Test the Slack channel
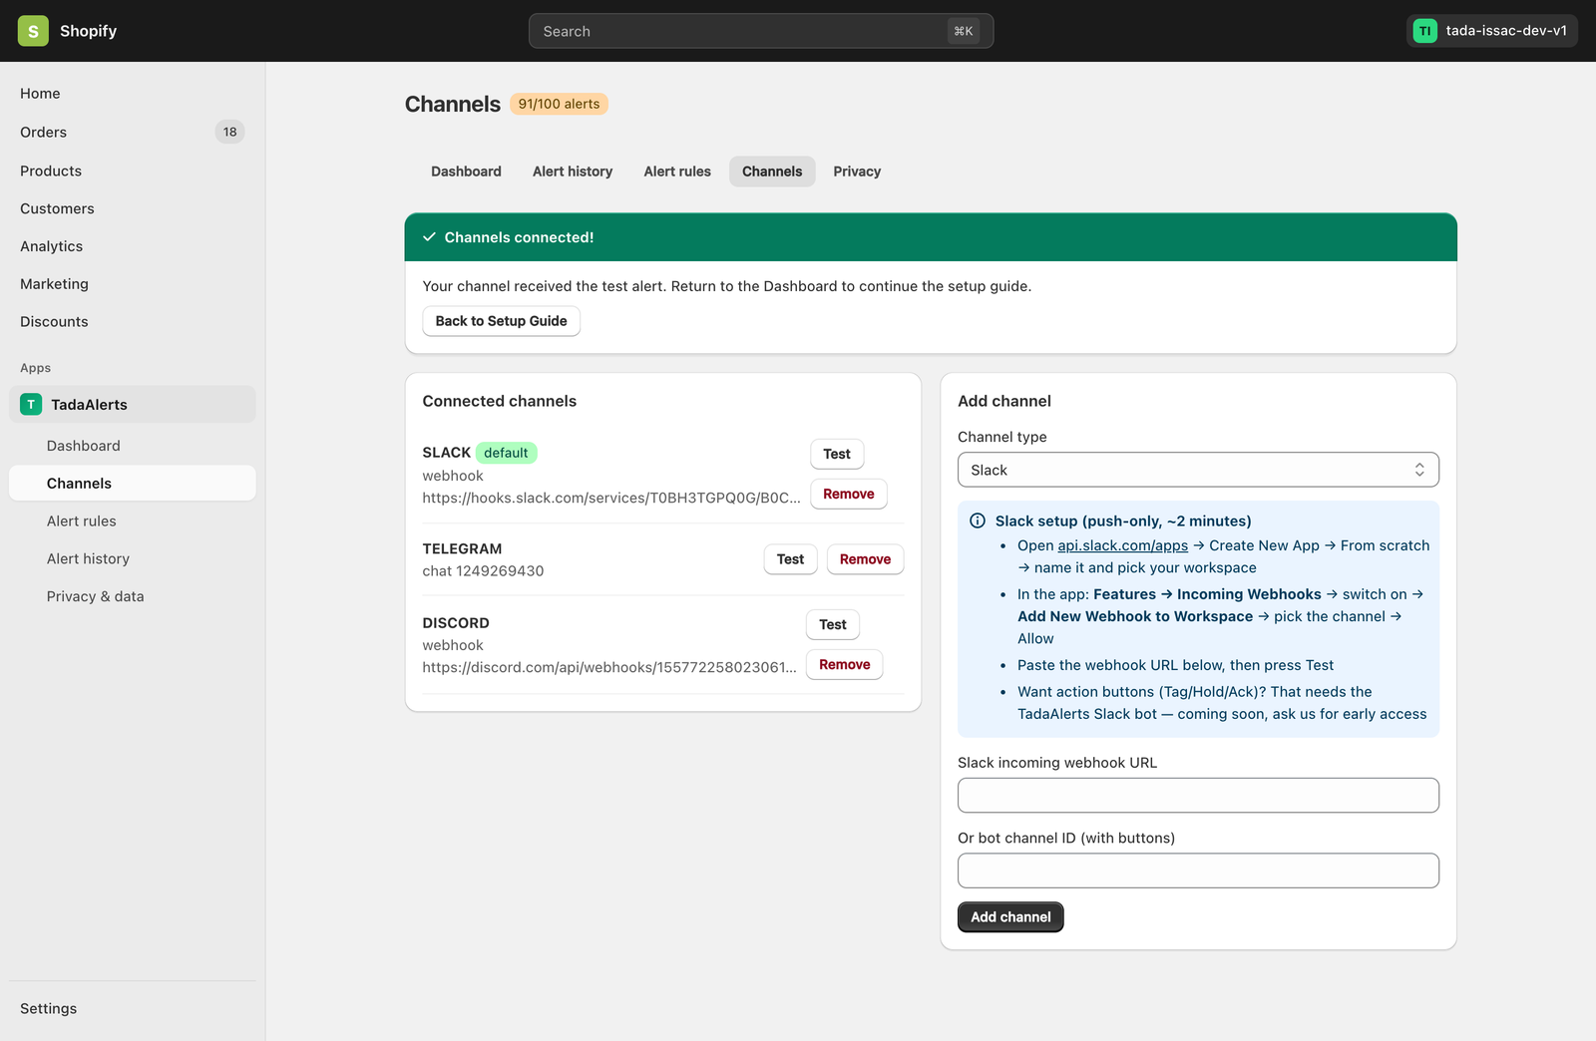The height and width of the screenshot is (1041, 1596). coord(837,454)
